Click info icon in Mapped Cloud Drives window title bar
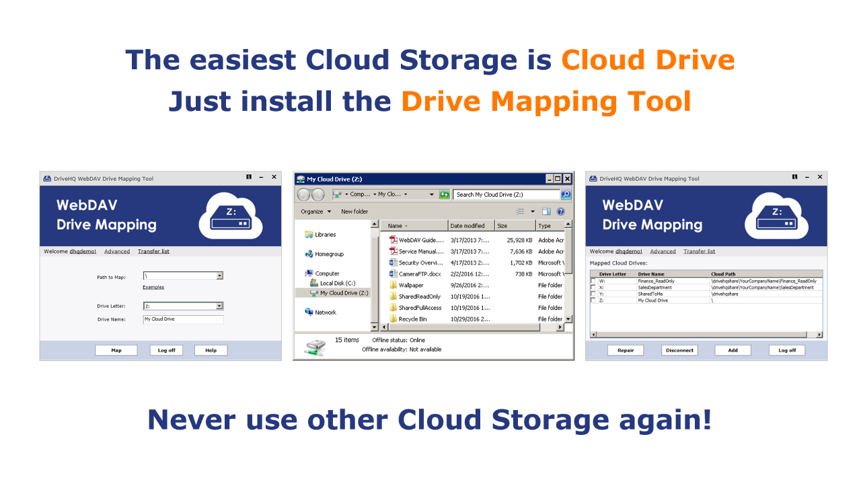The image size is (861, 484). 795,177
